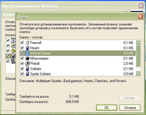Click the Pinball ball icon

(x=27, y=64)
